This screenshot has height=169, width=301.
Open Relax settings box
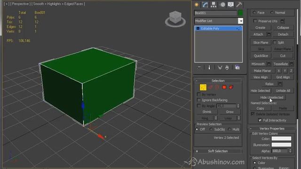click(280, 84)
